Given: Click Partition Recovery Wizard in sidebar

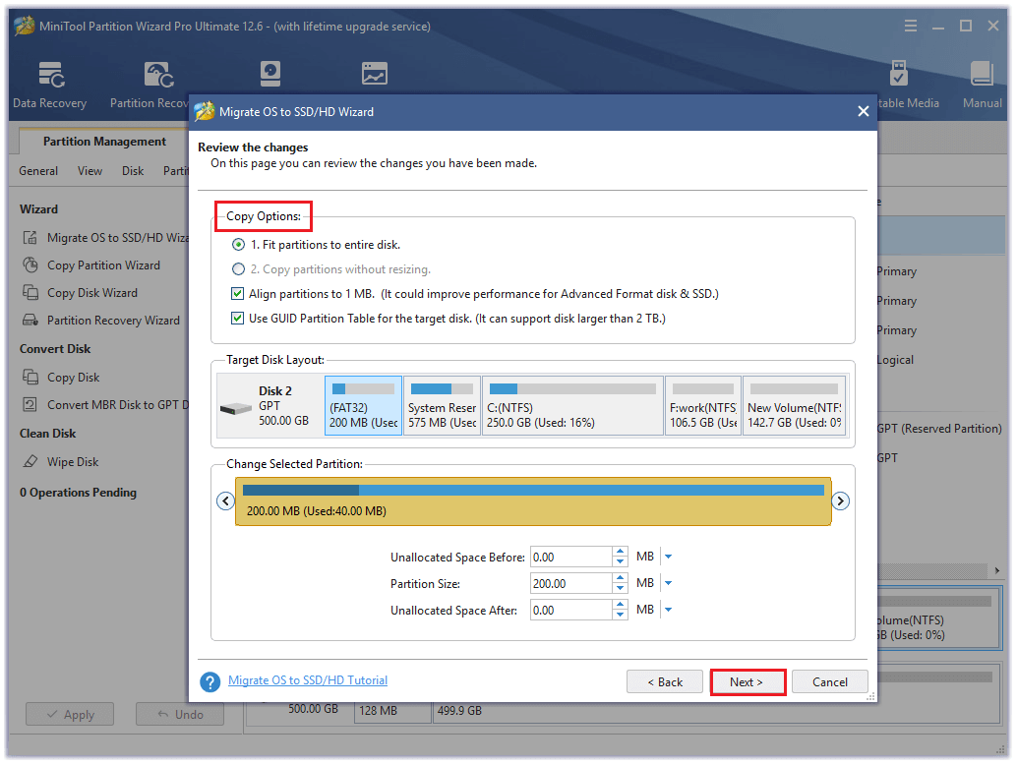Looking at the screenshot, I should (x=113, y=321).
